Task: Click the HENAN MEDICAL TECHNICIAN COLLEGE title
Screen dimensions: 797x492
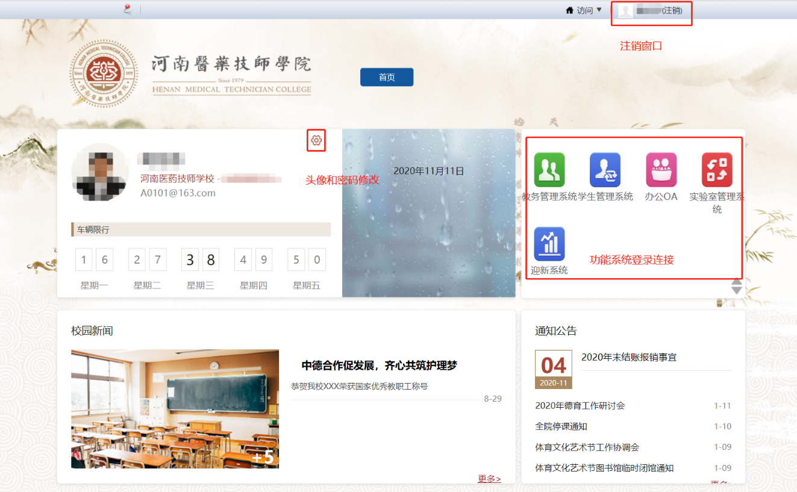Action: (x=232, y=89)
